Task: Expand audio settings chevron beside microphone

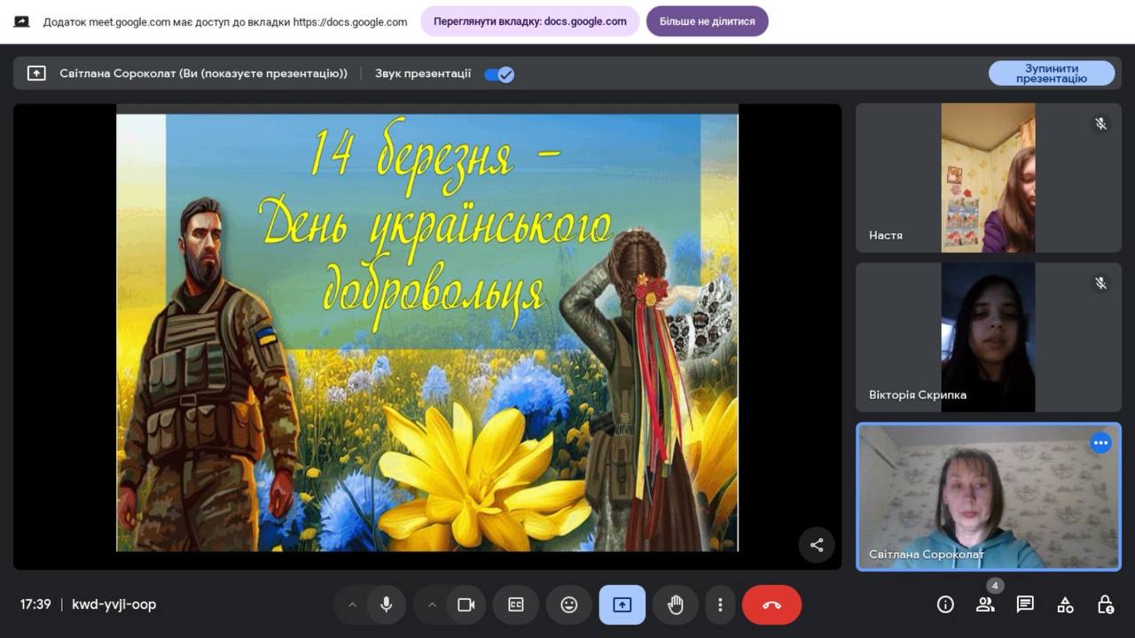Action: [352, 604]
